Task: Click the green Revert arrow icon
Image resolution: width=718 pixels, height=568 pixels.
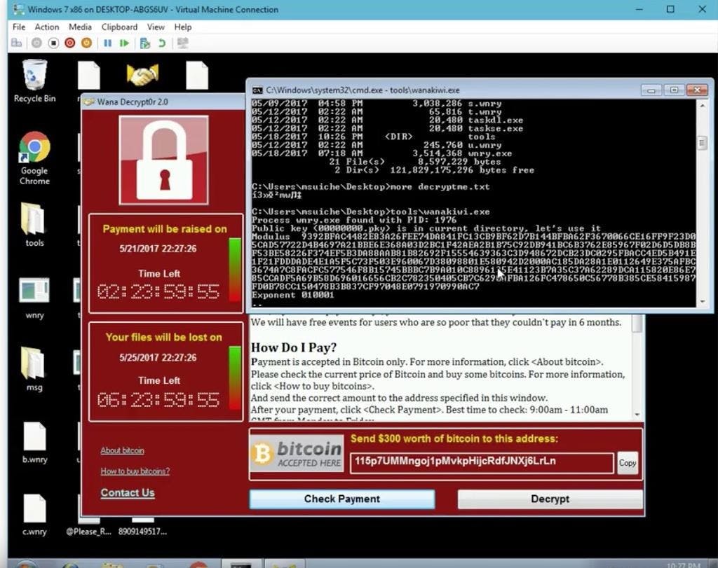Action: pyautogui.click(x=162, y=43)
